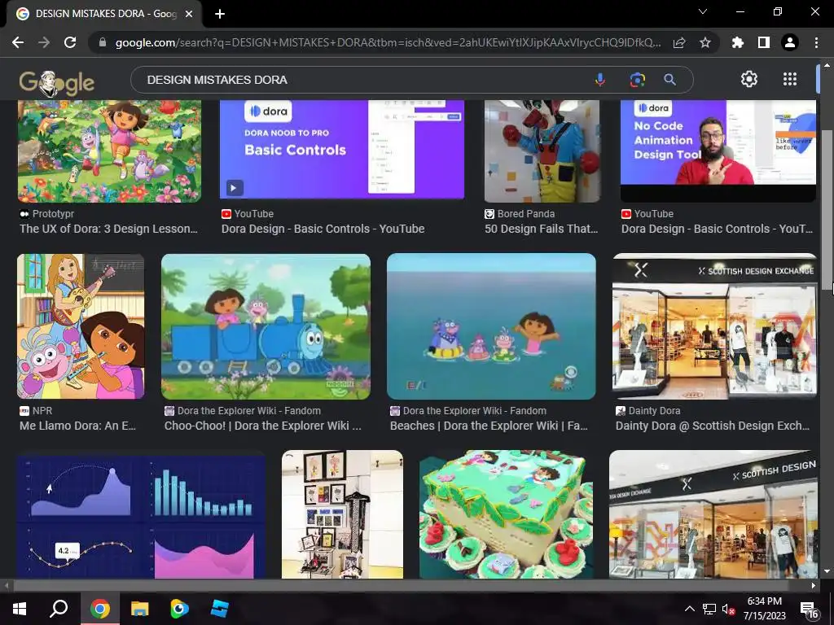Open the 'Dora Noob to Pro Basic Controls' thumbnail
Image resolution: width=834 pixels, height=625 pixels.
pos(342,150)
